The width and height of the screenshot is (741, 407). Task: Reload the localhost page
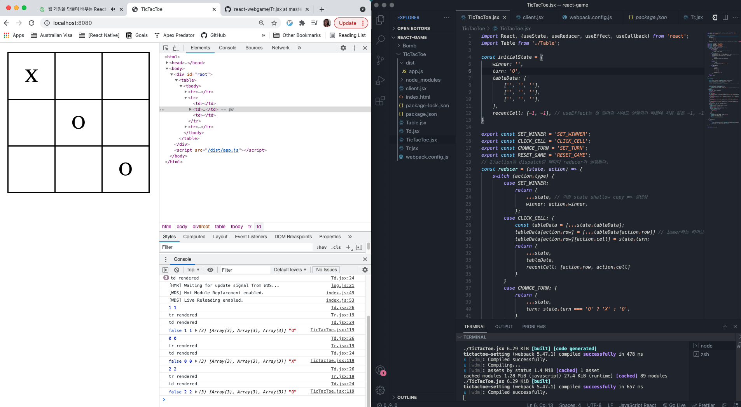coord(31,23)
